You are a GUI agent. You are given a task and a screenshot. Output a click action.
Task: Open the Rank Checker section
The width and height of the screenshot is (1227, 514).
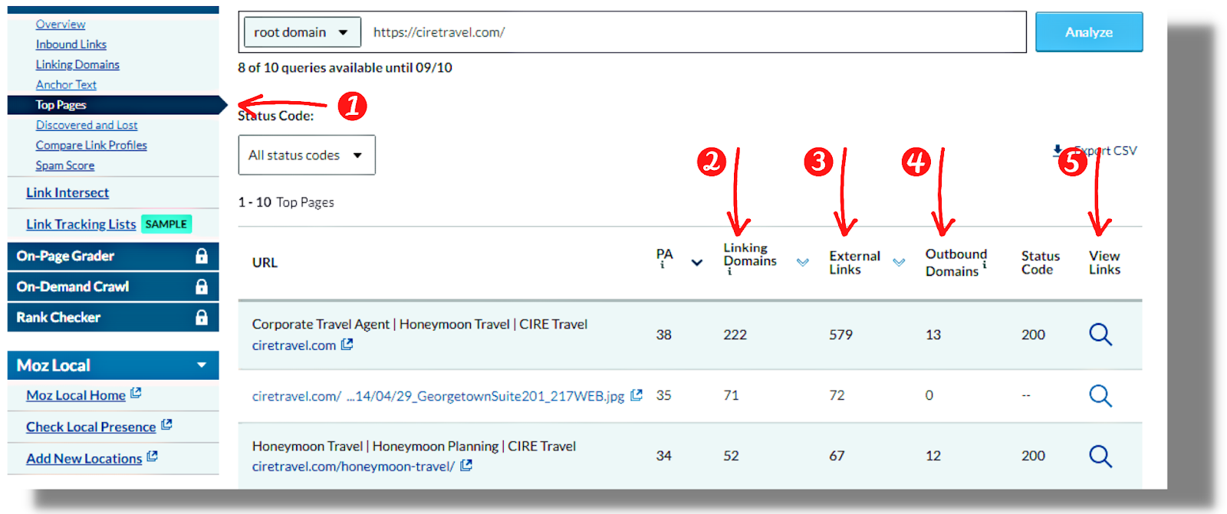[x=113, y=317]
